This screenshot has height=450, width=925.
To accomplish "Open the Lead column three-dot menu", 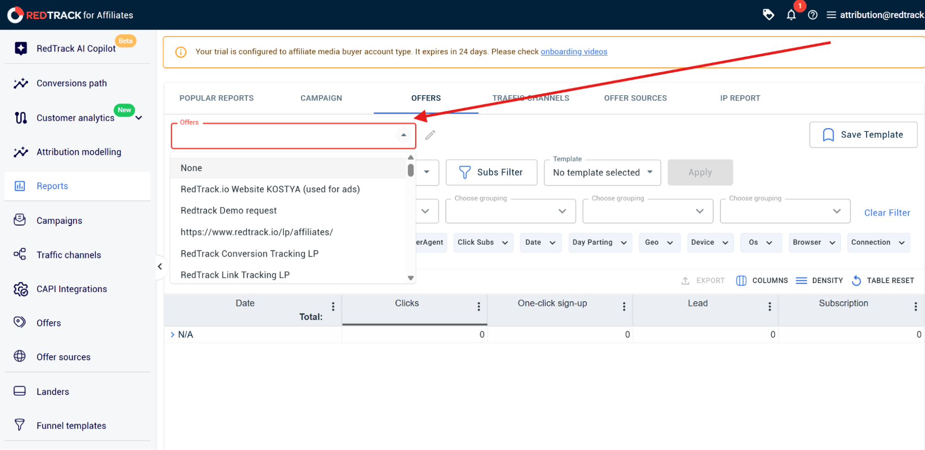I will [x=770, y=307].
